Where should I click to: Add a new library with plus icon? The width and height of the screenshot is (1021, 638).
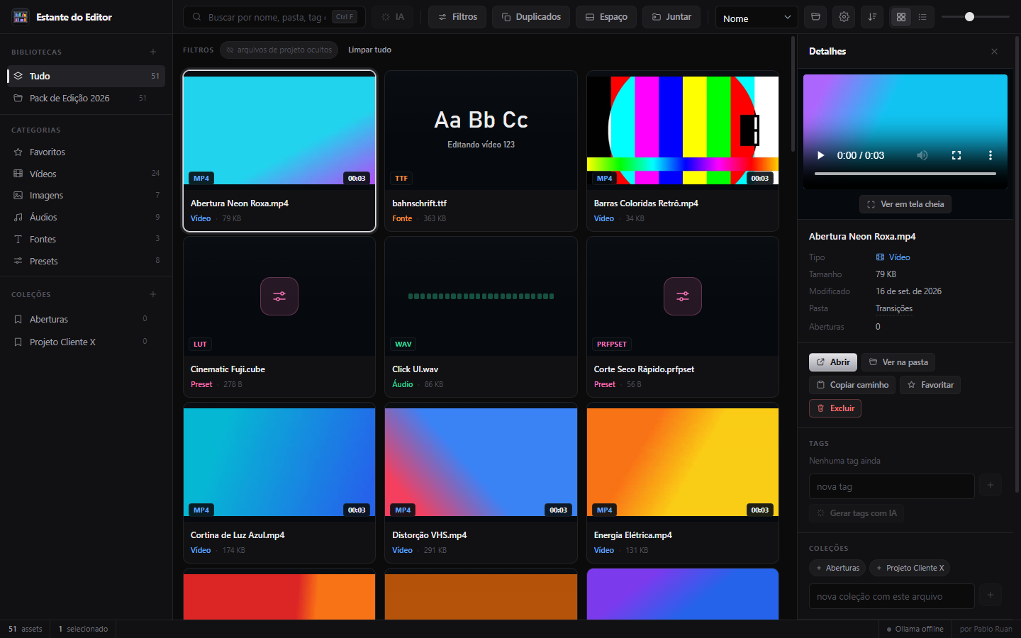pos(153,52)
